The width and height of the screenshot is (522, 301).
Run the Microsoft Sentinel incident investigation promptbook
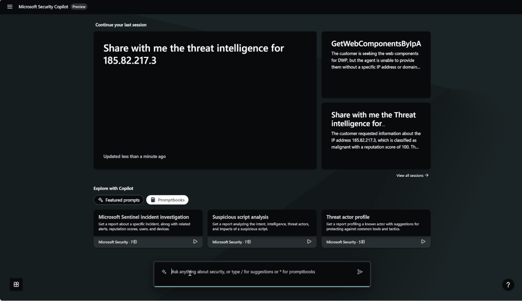tap(195, 242)
